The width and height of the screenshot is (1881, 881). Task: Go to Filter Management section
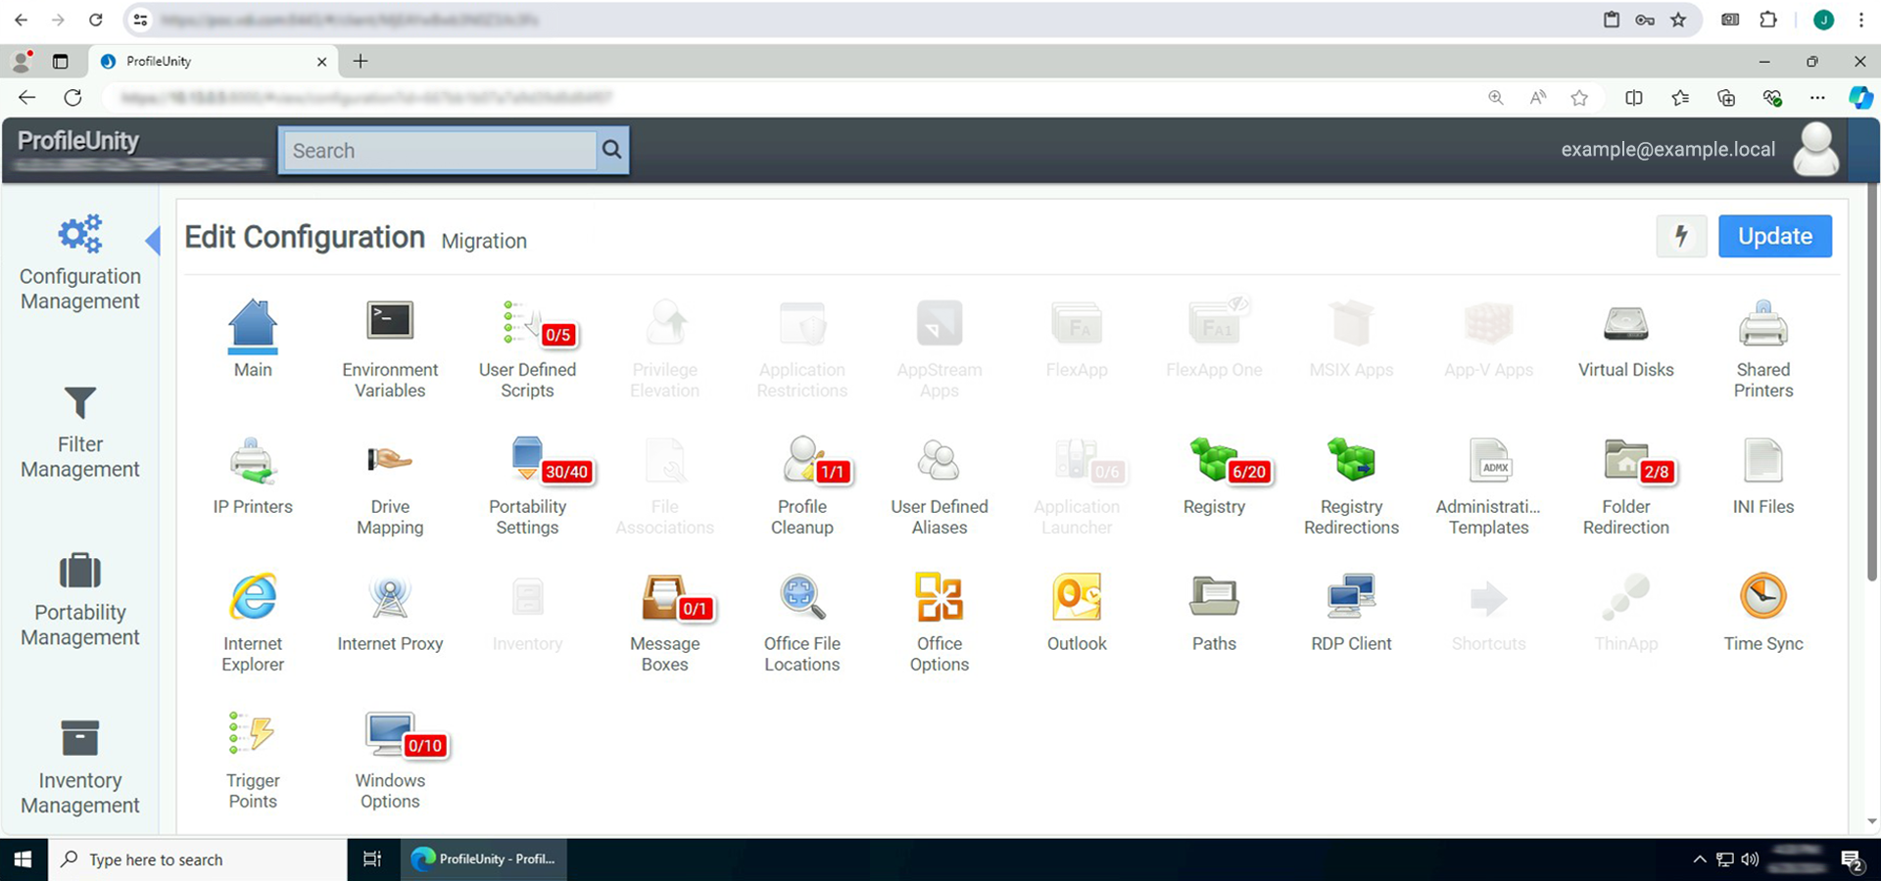(x=80, y=432)
